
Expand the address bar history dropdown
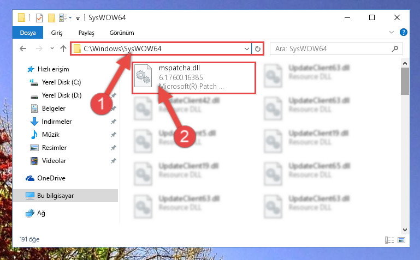(247, 49)
